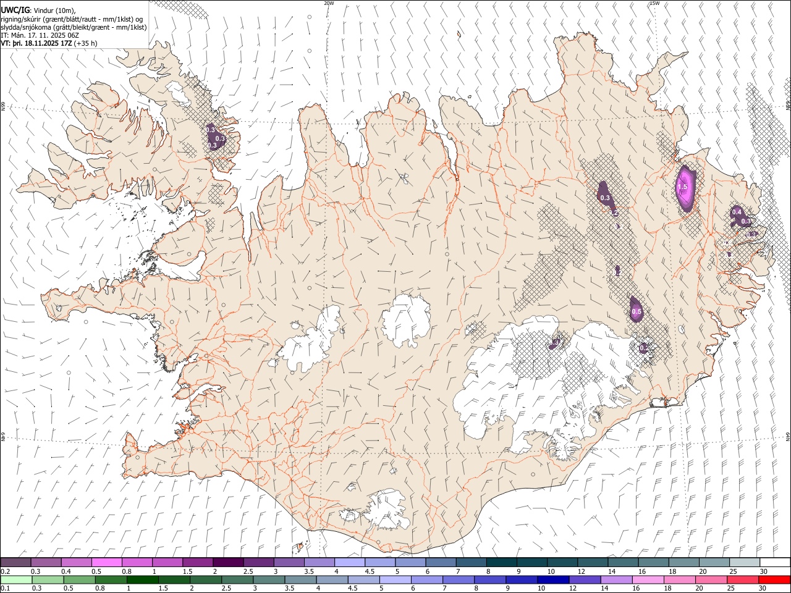Click the valid time line 'VT: þri. 18.11.2025 17Z'
The image size is (791, 593).
click(36, 44)
